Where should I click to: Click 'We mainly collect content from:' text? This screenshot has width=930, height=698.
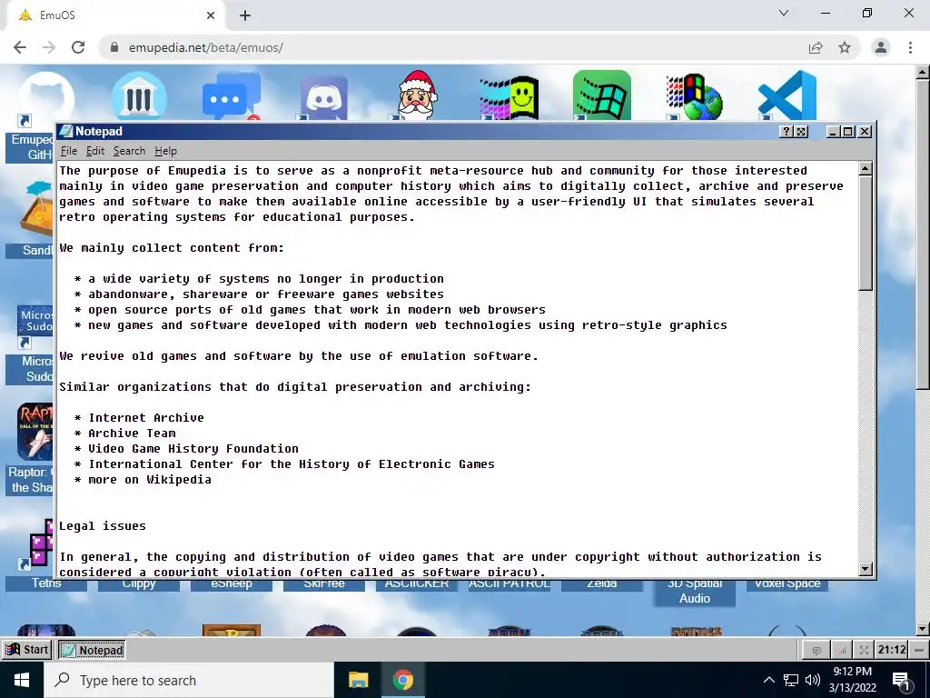pyautogui.click(x=172, y=248)
